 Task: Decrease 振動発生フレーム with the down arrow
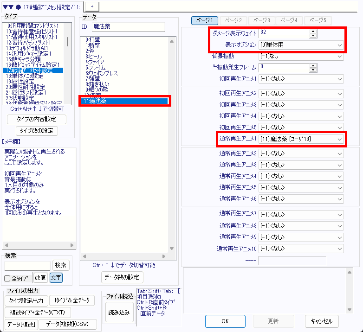click(313, 70)
